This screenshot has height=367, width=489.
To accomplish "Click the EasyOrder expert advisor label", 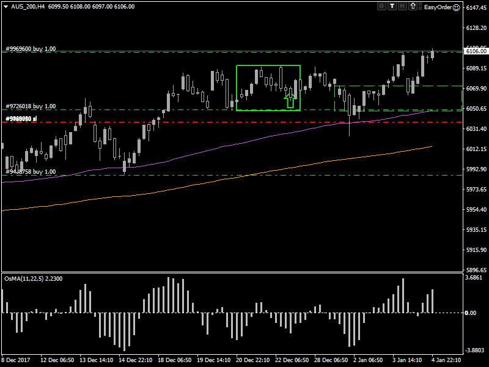I will [438, 7].
